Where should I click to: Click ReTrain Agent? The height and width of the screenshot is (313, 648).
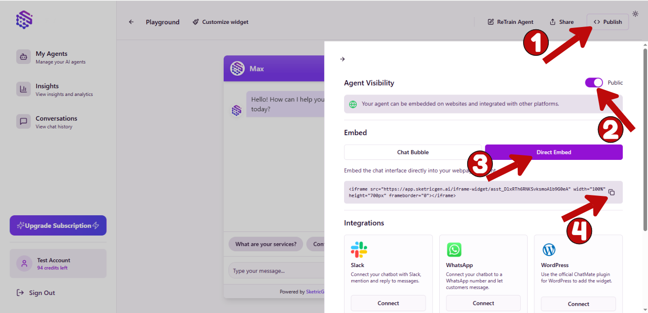tap(510, 22)
